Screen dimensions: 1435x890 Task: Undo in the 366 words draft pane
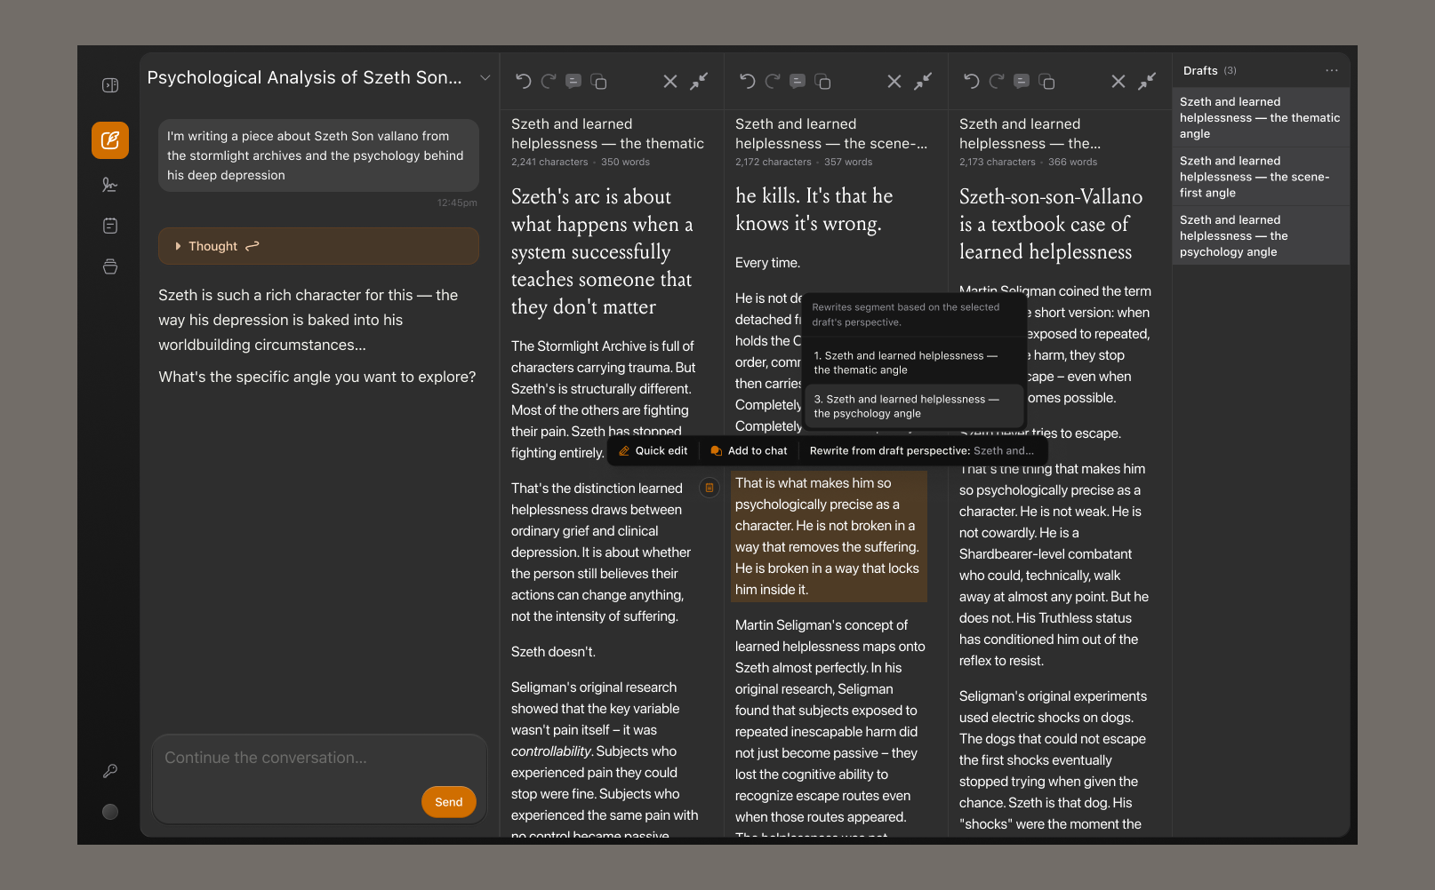tap(972, 82)
